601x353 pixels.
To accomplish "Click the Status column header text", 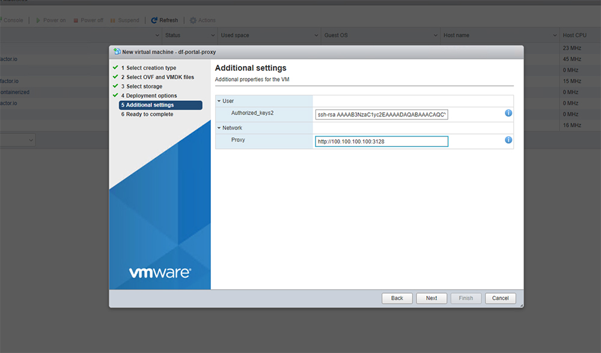I will [x=172, y=35].
